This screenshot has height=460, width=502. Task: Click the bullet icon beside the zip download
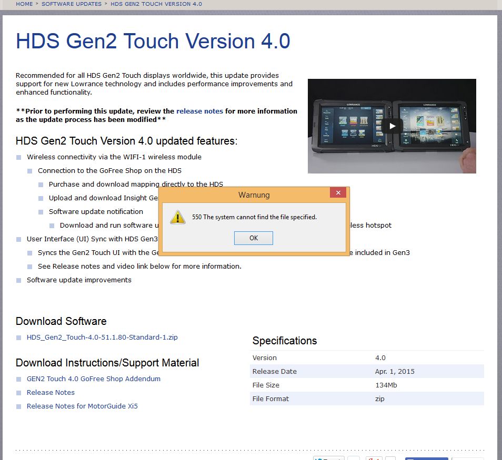(x=19, y=338)
